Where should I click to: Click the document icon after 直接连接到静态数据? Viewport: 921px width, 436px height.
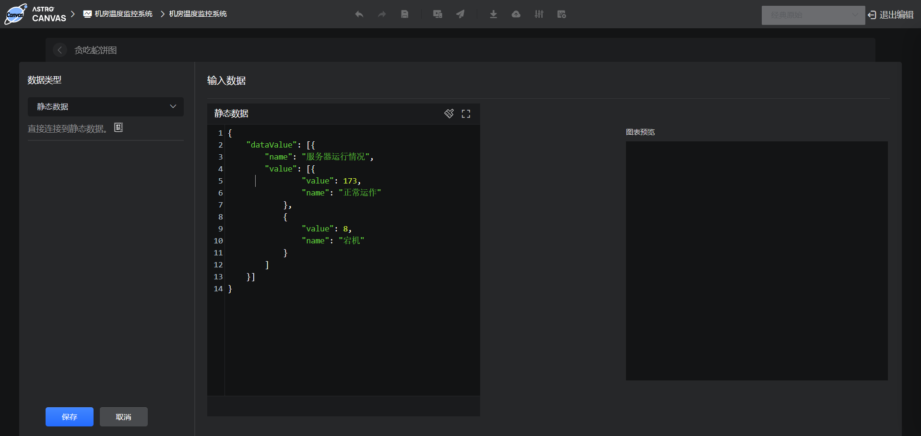118,127
